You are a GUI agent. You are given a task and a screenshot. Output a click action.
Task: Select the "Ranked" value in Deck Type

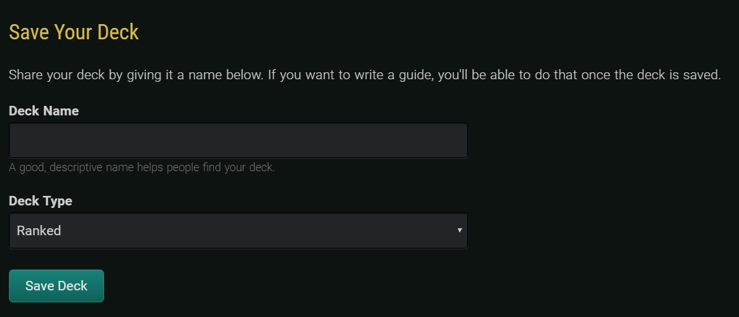pos(39,231)
